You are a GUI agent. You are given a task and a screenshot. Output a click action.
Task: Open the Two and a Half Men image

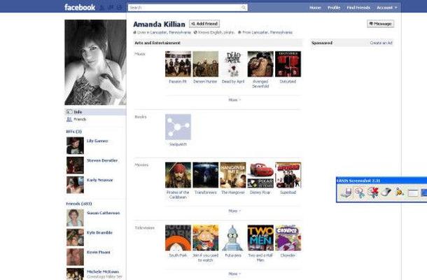click(260, 238)
